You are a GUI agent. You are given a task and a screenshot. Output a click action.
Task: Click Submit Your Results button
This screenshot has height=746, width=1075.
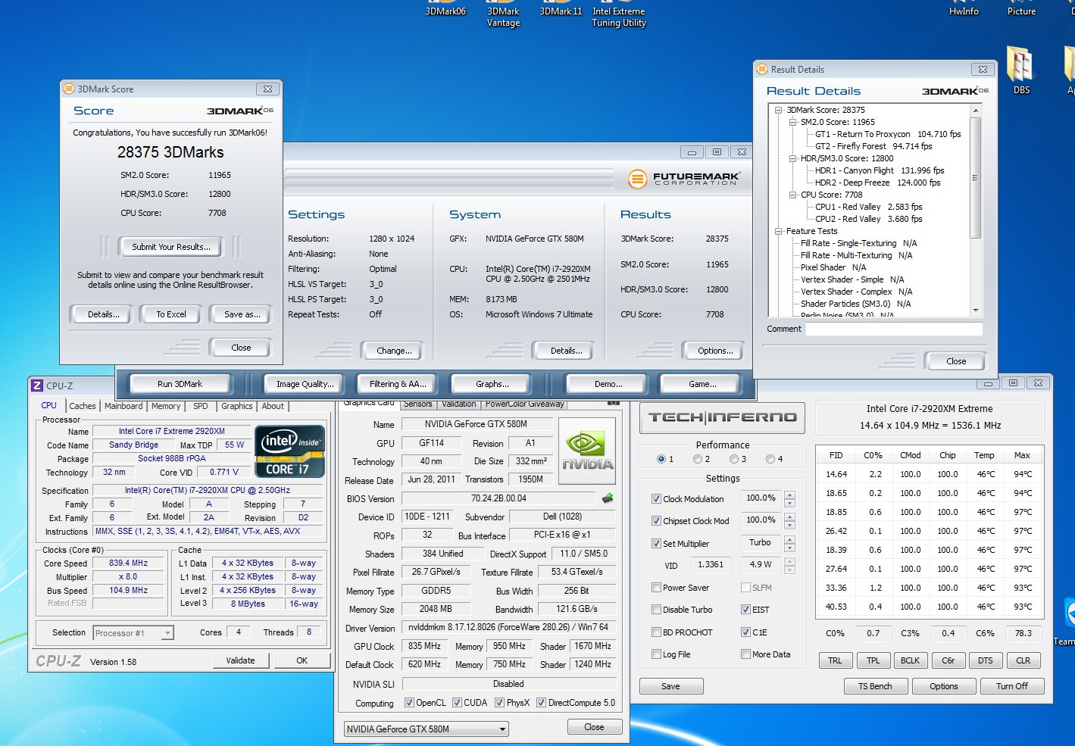[171, 247]
